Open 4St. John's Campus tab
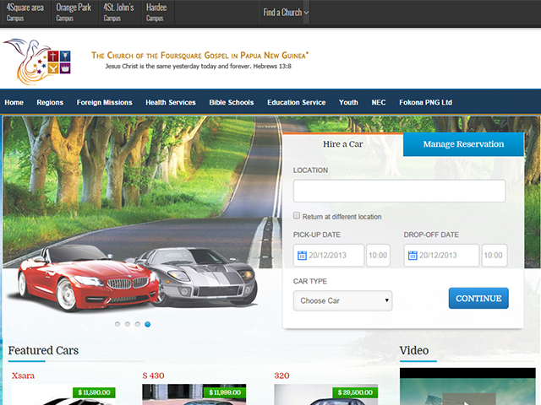 [118, 13]
